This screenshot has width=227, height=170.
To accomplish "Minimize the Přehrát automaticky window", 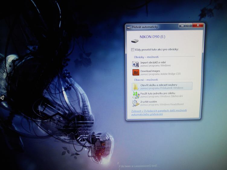I will point(182,26).
